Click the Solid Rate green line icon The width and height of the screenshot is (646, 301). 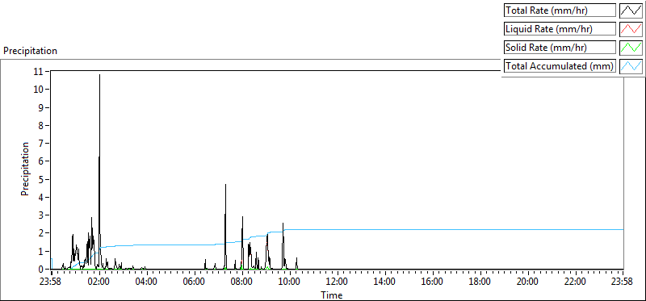(631, 48)
